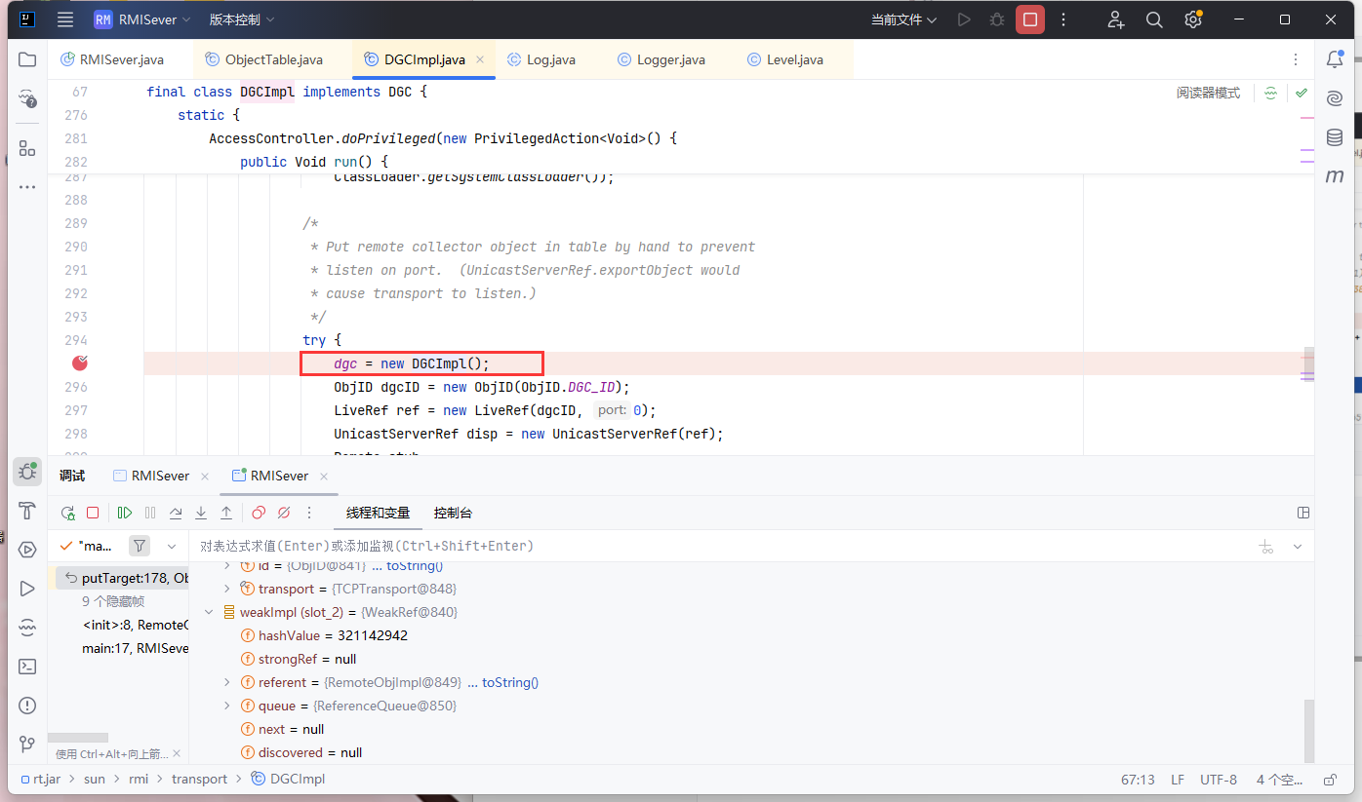This screenshot has height=802, width=1362.
Task: Click the 阅读器模式 reader mode button
Action: click(1208, 93)
